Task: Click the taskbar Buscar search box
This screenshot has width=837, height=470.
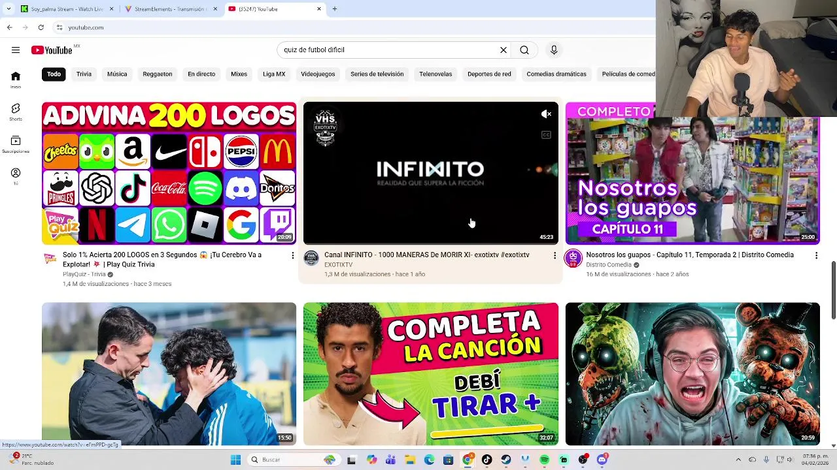Action: (293, 460)
